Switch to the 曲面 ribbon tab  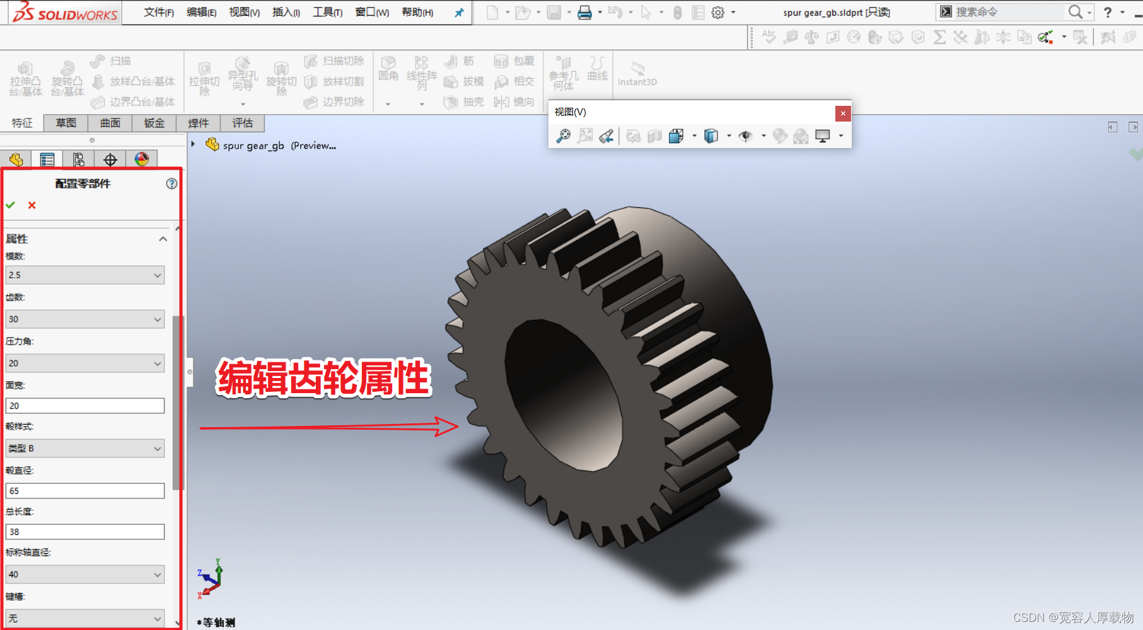click(110, 123)
